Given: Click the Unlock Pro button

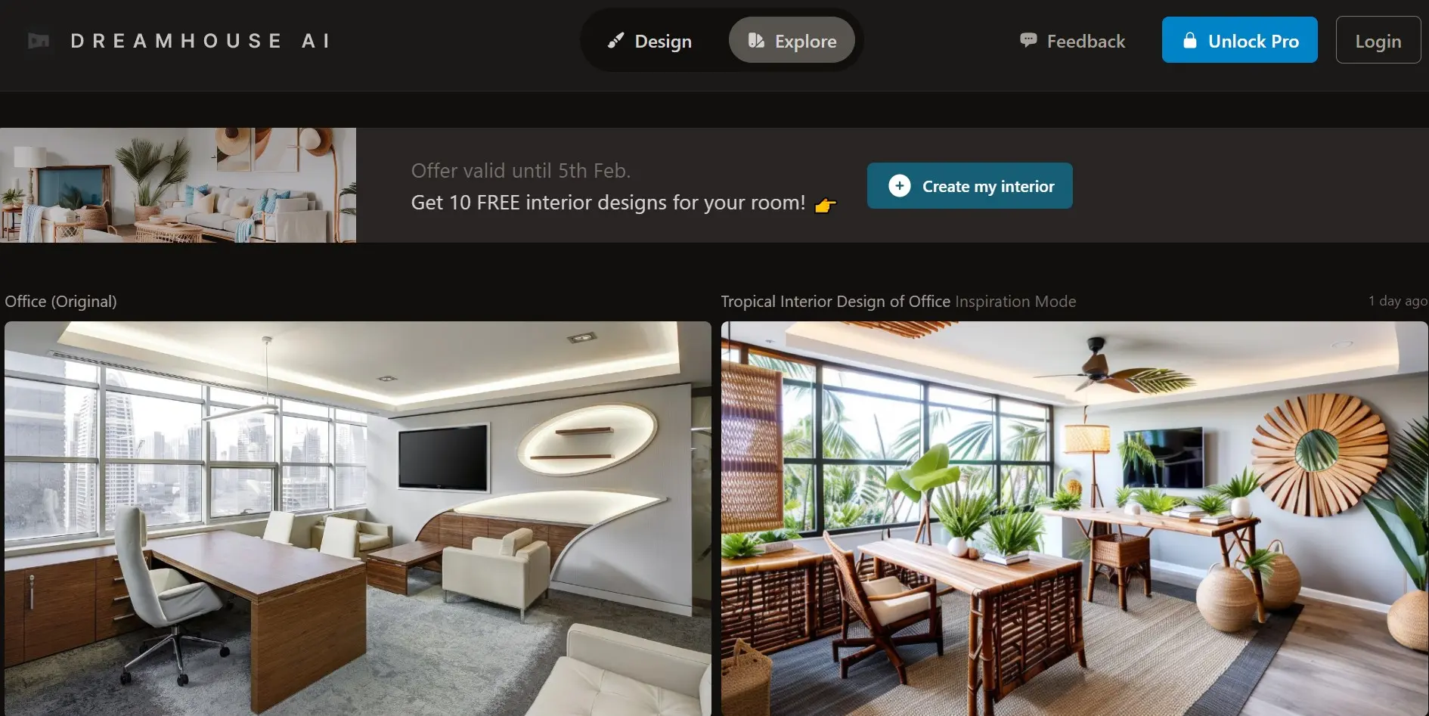Looking at the screenshot, I should click(x=1240, y=40).
